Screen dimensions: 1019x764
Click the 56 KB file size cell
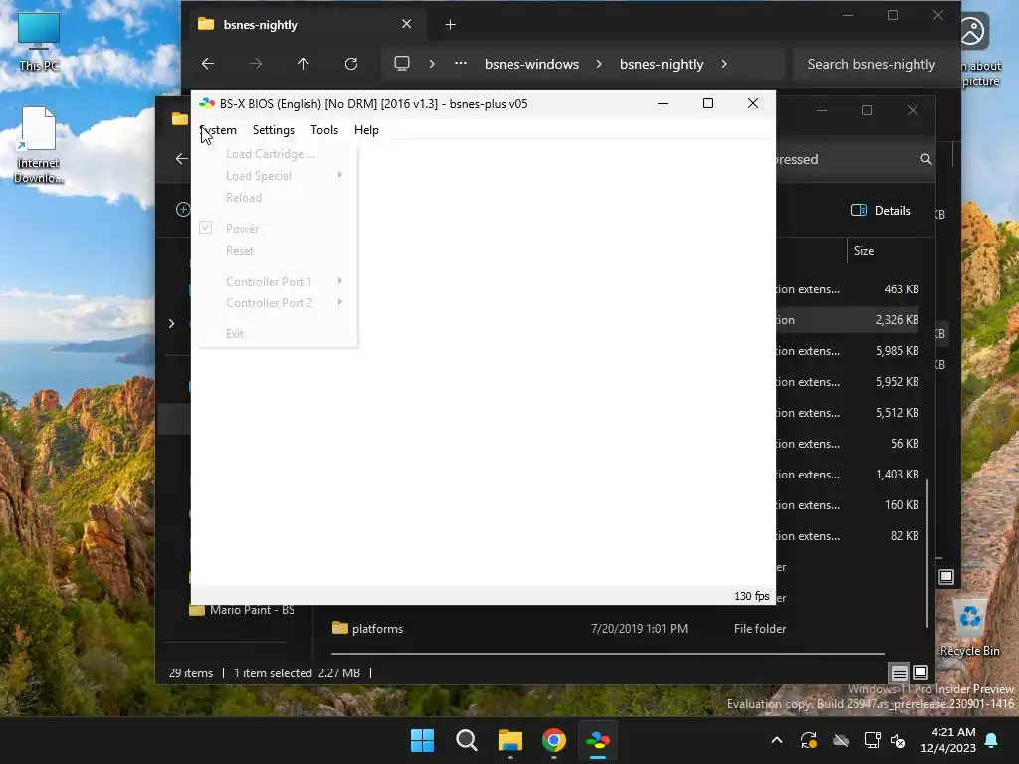(905, 444)
